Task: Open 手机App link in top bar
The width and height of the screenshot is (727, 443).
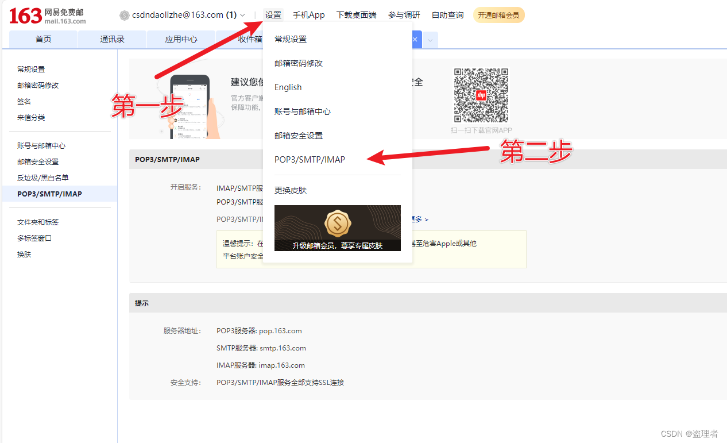Action: tap(309, 15)
